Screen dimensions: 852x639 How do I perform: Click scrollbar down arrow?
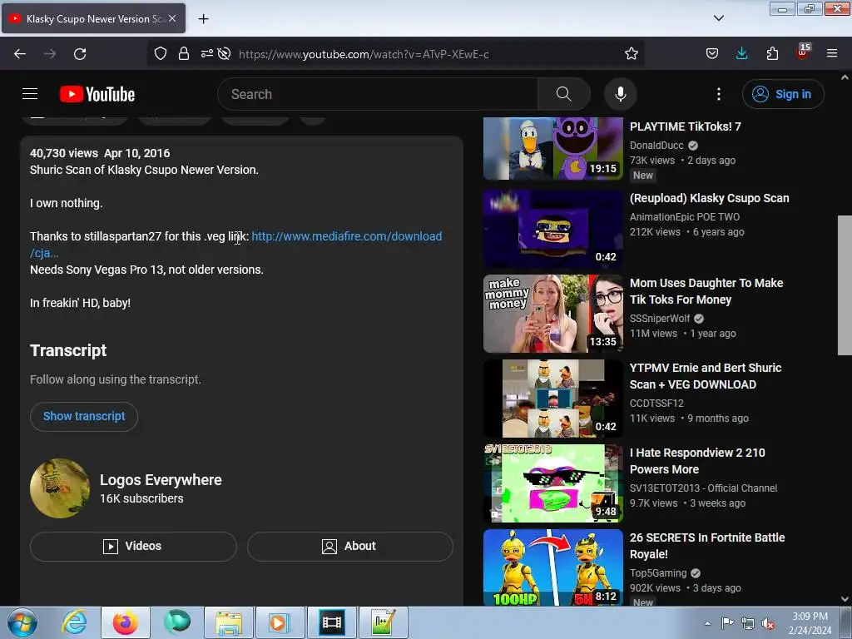pos(845,599)
